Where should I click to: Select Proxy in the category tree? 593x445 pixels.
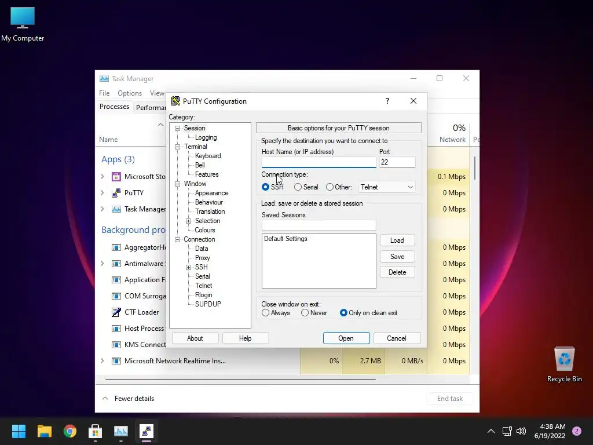click(202, 258)
